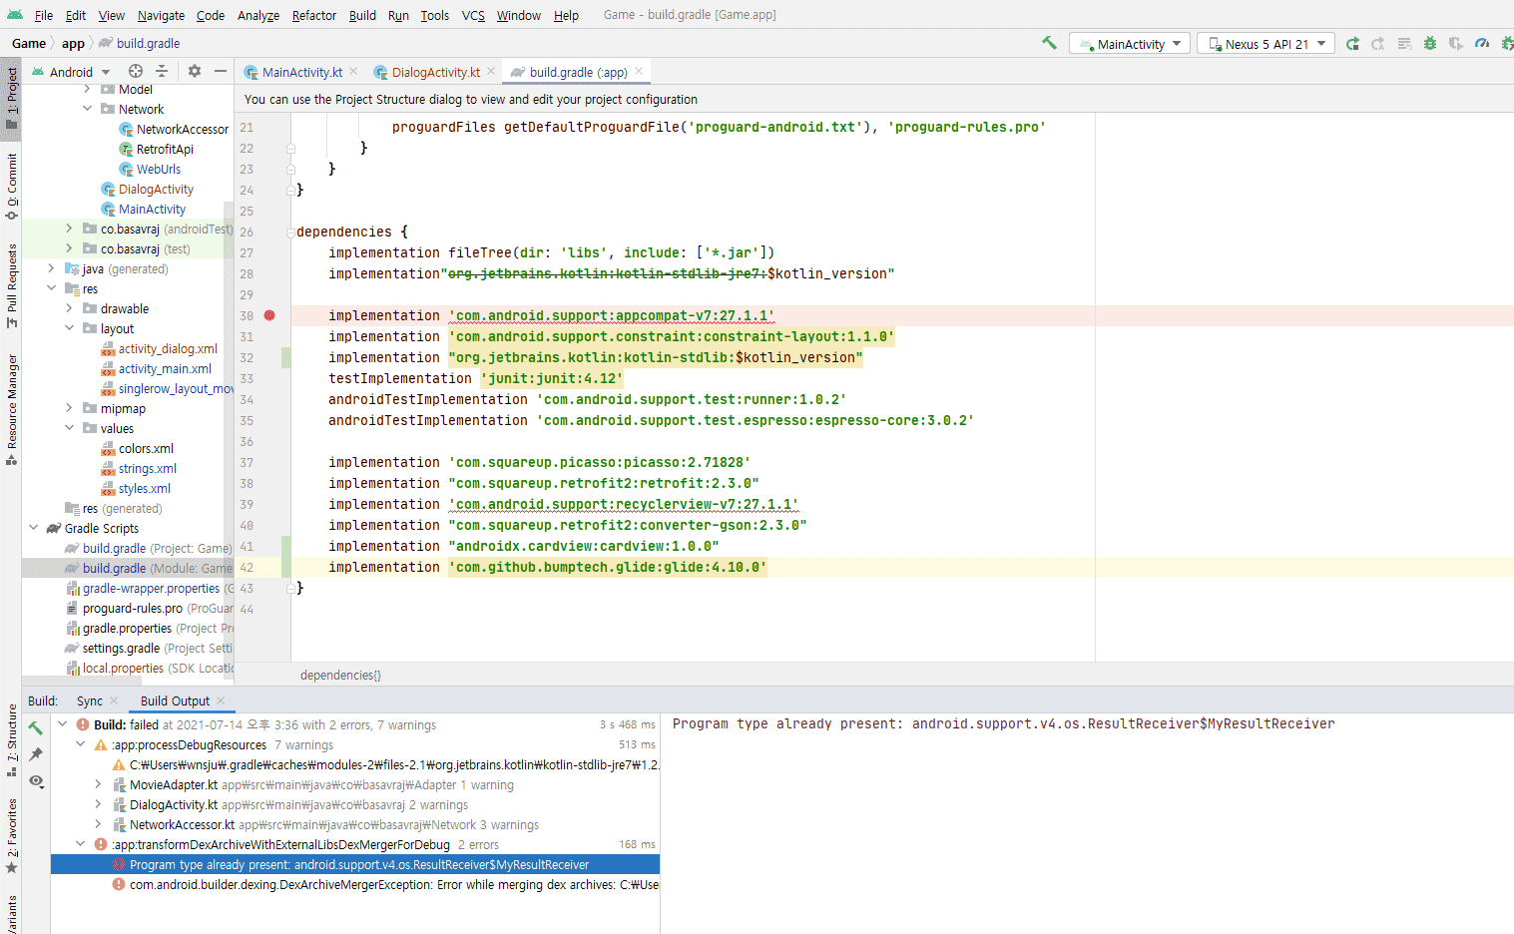This screenshot has height=934, width=1514.
Task: Open the Refactor menu
Action: [x=313, y=15]
